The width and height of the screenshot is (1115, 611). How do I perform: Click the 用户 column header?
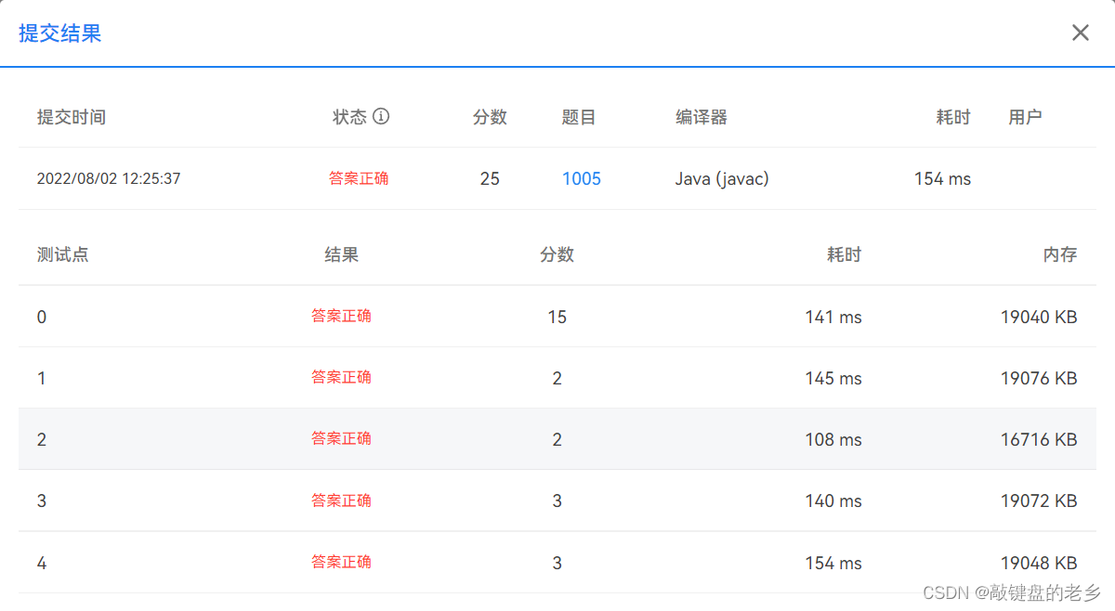[1024, 116]
